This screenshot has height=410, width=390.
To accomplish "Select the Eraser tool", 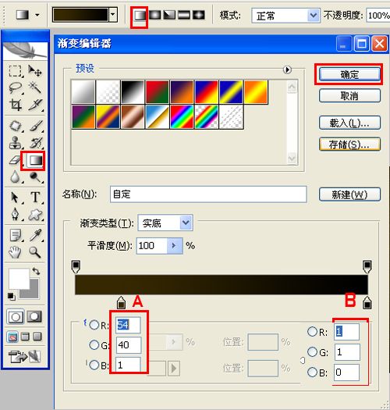I will pyautogui.click(x=14, y=160).
